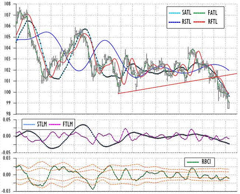Click the FATL legend label
The image size is (240, 194).
(x=212, y=13)
